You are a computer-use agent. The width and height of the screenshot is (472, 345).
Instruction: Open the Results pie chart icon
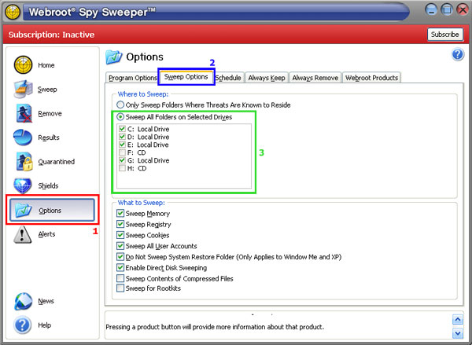point(23,138)
